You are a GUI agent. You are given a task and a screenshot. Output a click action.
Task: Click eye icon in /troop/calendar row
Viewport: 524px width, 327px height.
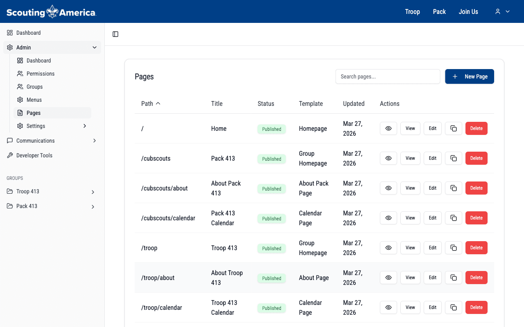point(388,307)
